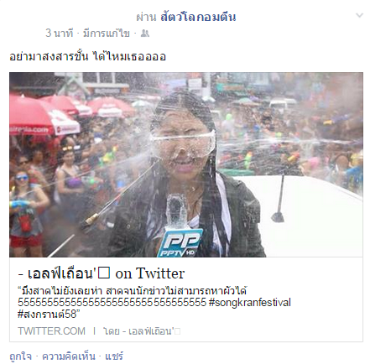Image resolution: width=370 pixels, height=364 pixels.
Task: Click the PPTV HD microphone logo in photo
Action: tap(179, 242)
